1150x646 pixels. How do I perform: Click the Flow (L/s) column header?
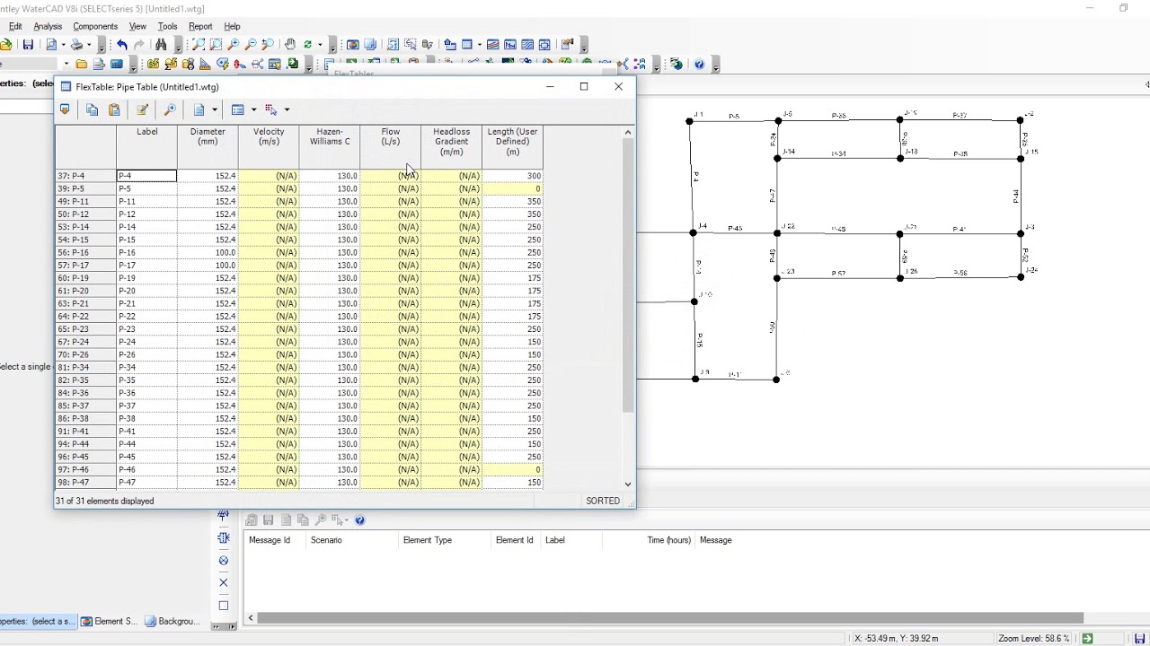(x=391, y=146)
